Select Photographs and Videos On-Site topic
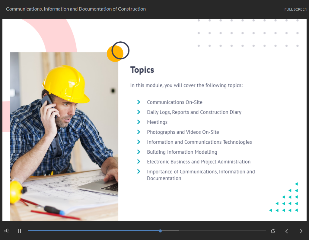 183,132
